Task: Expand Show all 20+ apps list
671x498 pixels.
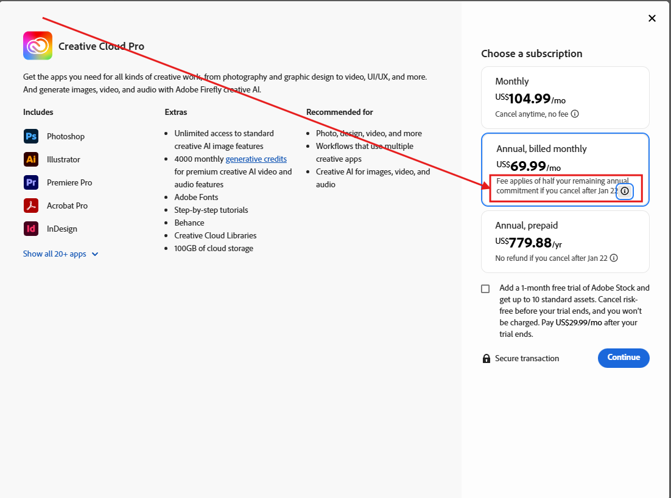Action: click(55, 254)
